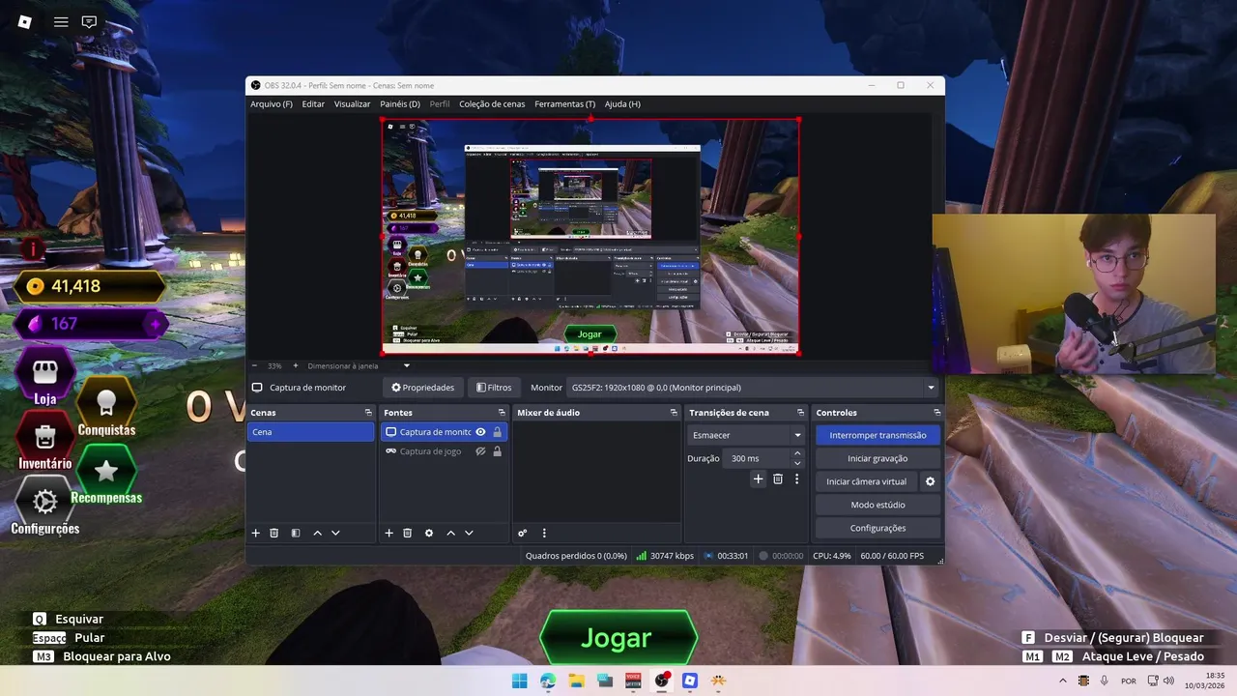Viewport: 1237px width, 696px height.
Task: Zoom out preview with minus icon
Action: [255, 365]
